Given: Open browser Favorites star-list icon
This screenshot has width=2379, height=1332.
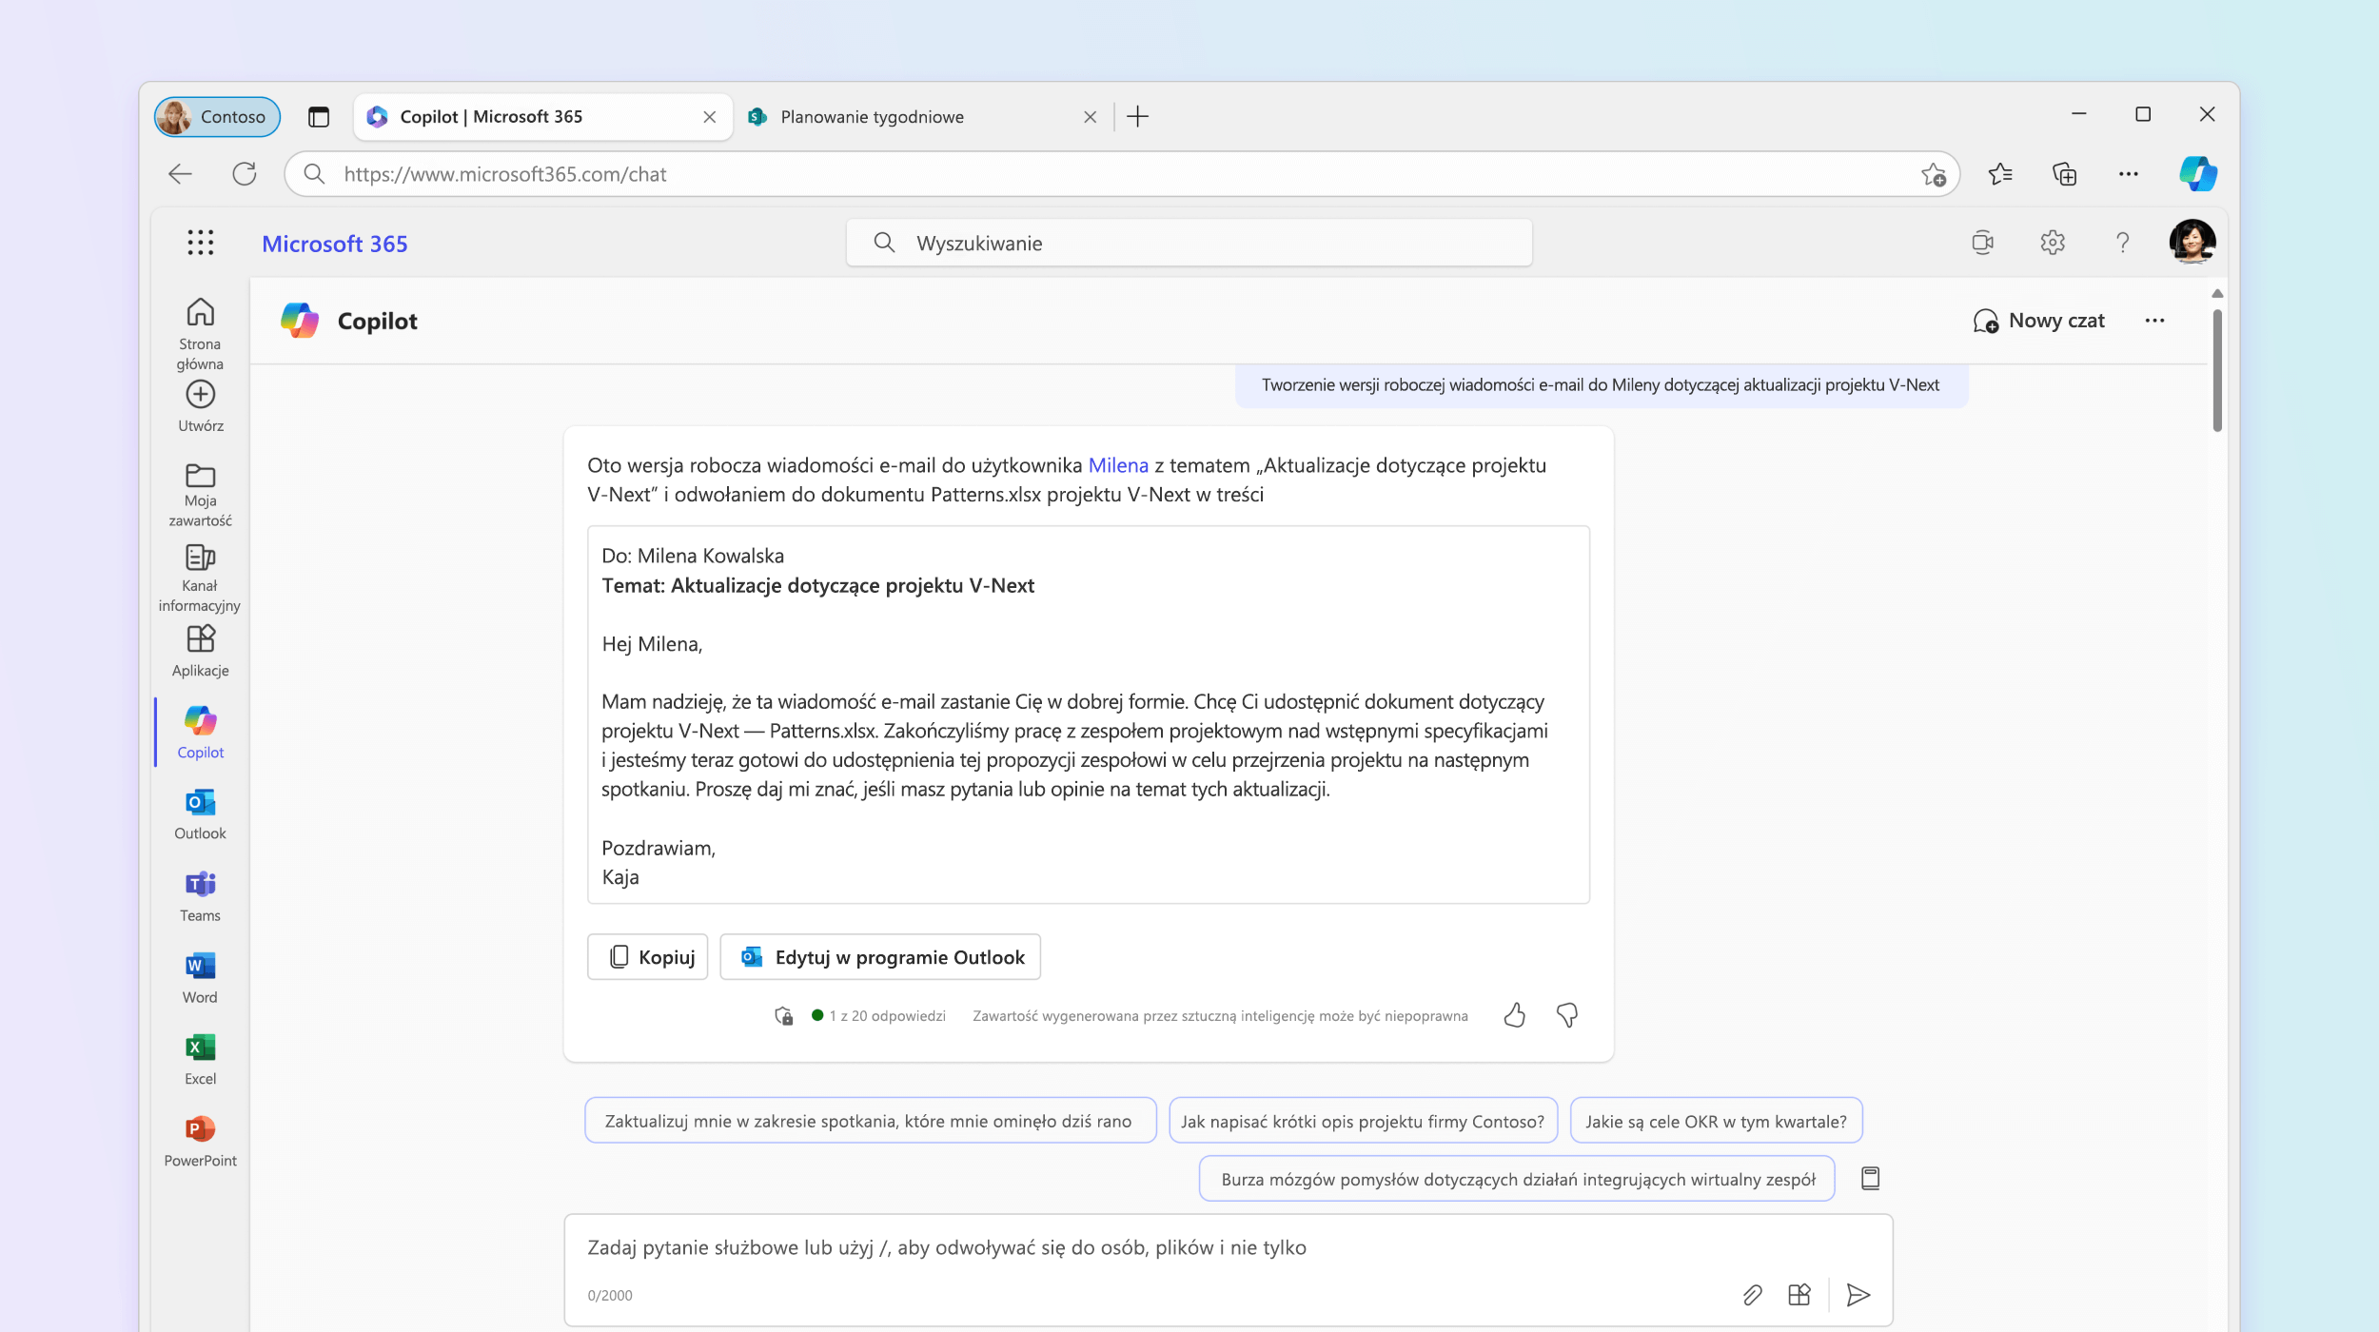Looking at the screenshot, I should pyautogui.click(x=2000, y=174).
